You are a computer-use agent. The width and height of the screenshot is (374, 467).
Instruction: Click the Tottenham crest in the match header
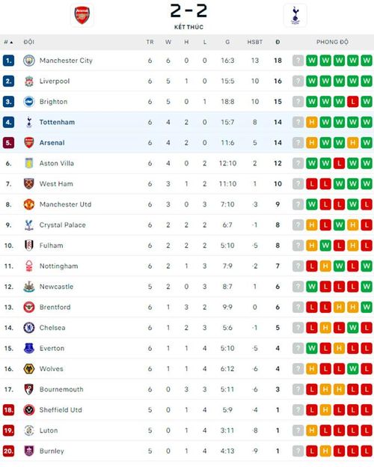(x=295, y=15)
